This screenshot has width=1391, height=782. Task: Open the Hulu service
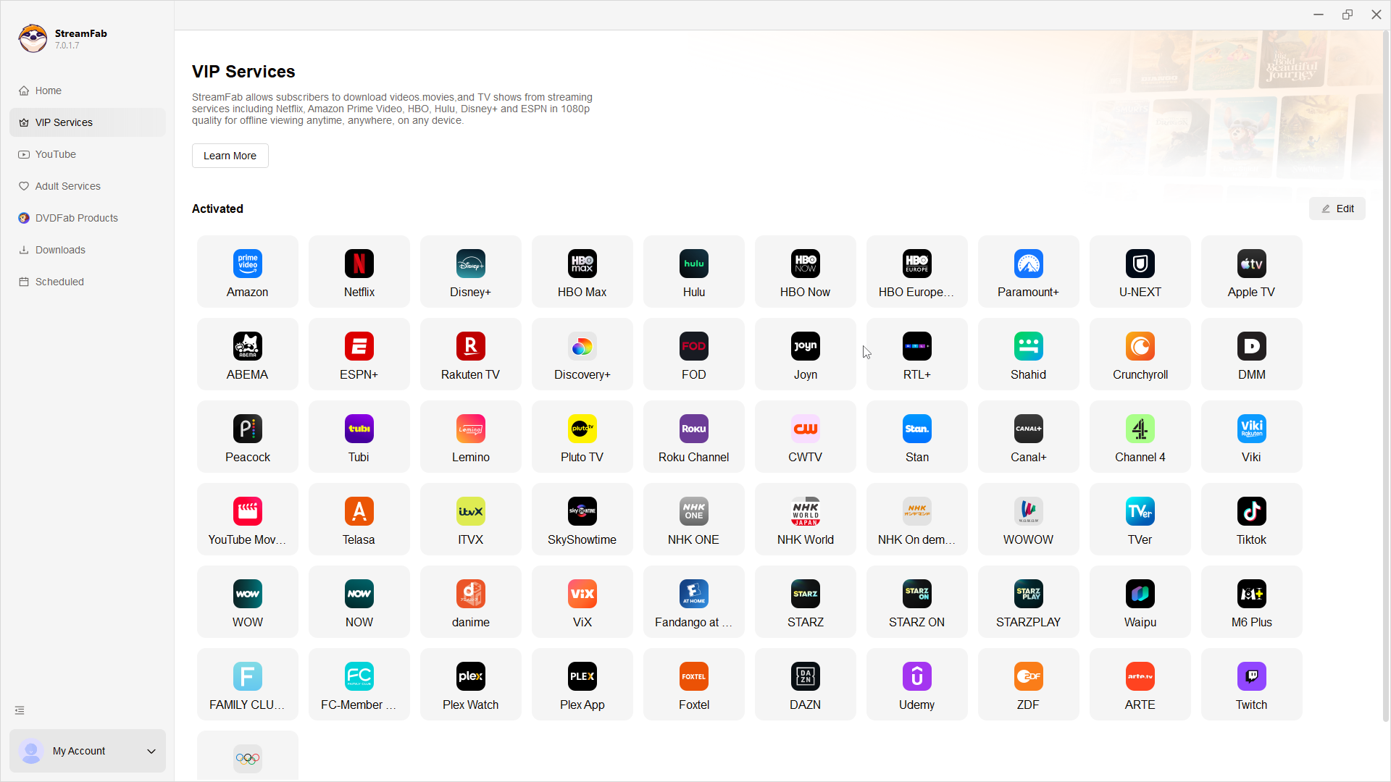click(x=693, y=272)
